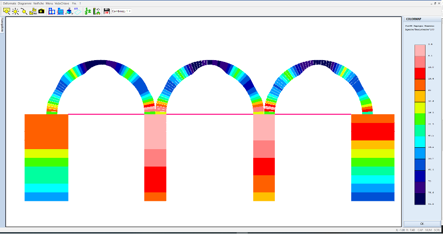Click the cyan legend swatch
This screenshot has height=234, width=443.
pyautogui.click(x=420, y=142)
